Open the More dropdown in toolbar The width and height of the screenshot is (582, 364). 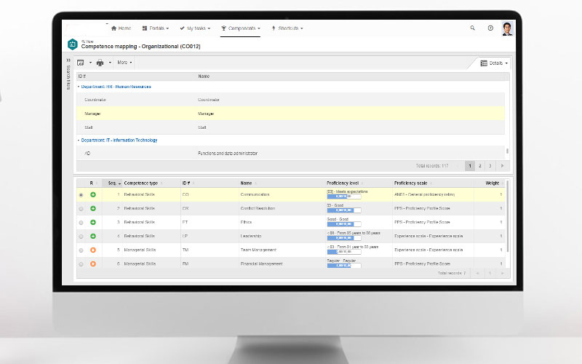tap(124, 63)
